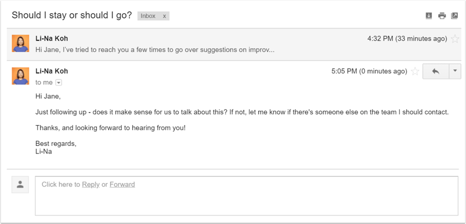
Task: Click Li-Na Koh's avatar on collapsed message
Action: pos(20,43)
